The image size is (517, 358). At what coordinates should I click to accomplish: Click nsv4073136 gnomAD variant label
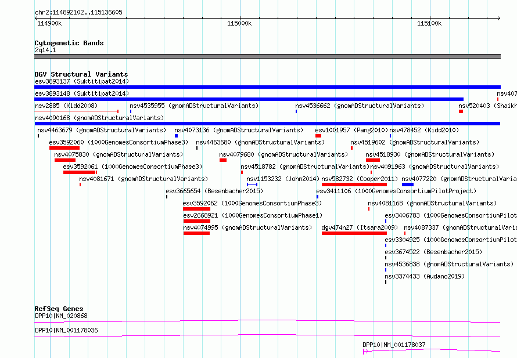tap(239, 130)
